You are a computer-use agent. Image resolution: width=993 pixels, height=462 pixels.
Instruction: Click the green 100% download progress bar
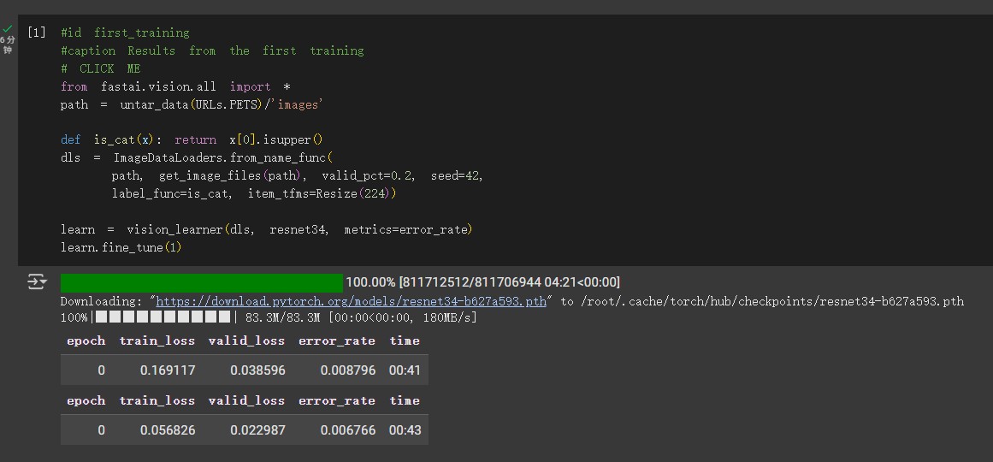click(201, 282)
